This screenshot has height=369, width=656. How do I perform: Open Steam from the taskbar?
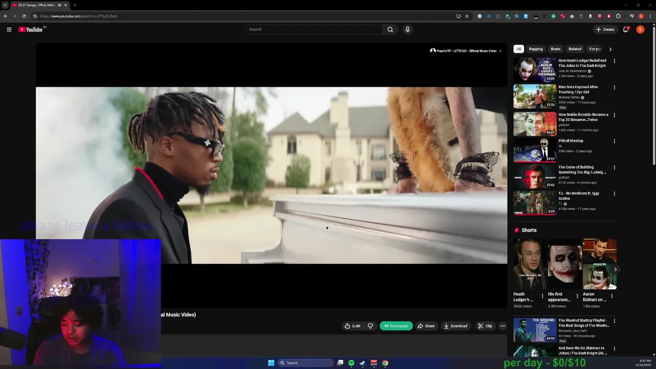[362, 363]
